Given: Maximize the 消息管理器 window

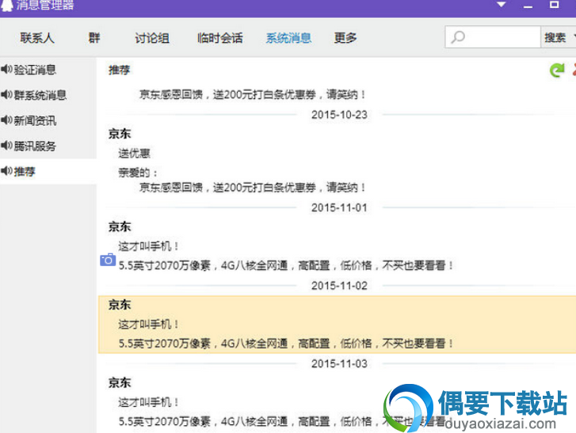Looking at the screenshot, I should 554,5.
